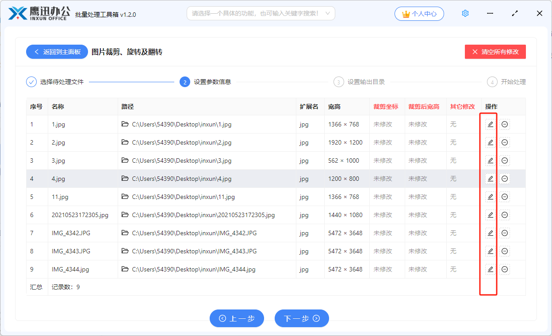Click the function search input box
552x336 pixels.
256,13
